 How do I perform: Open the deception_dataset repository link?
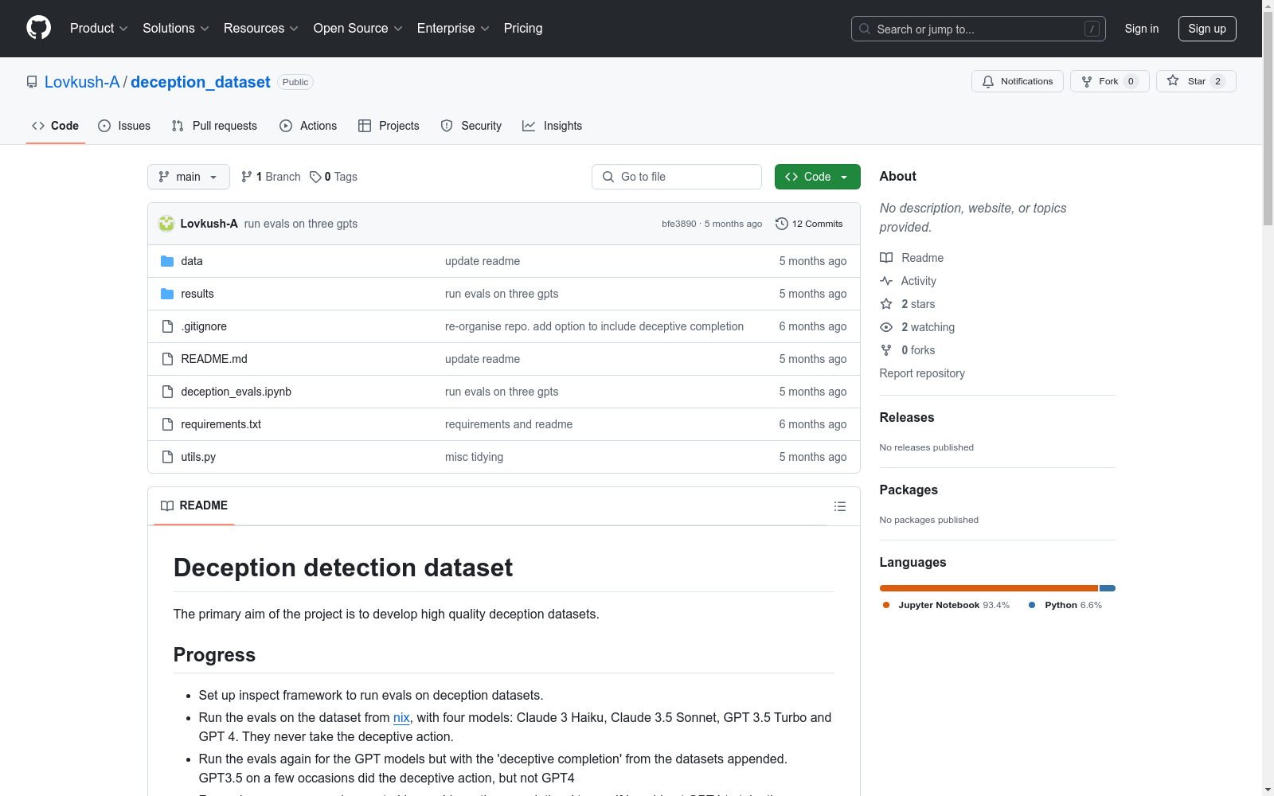201,82
